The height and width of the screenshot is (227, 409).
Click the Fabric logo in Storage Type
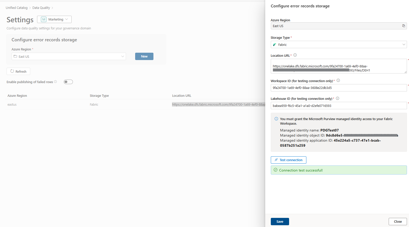(x=275, y=45)
